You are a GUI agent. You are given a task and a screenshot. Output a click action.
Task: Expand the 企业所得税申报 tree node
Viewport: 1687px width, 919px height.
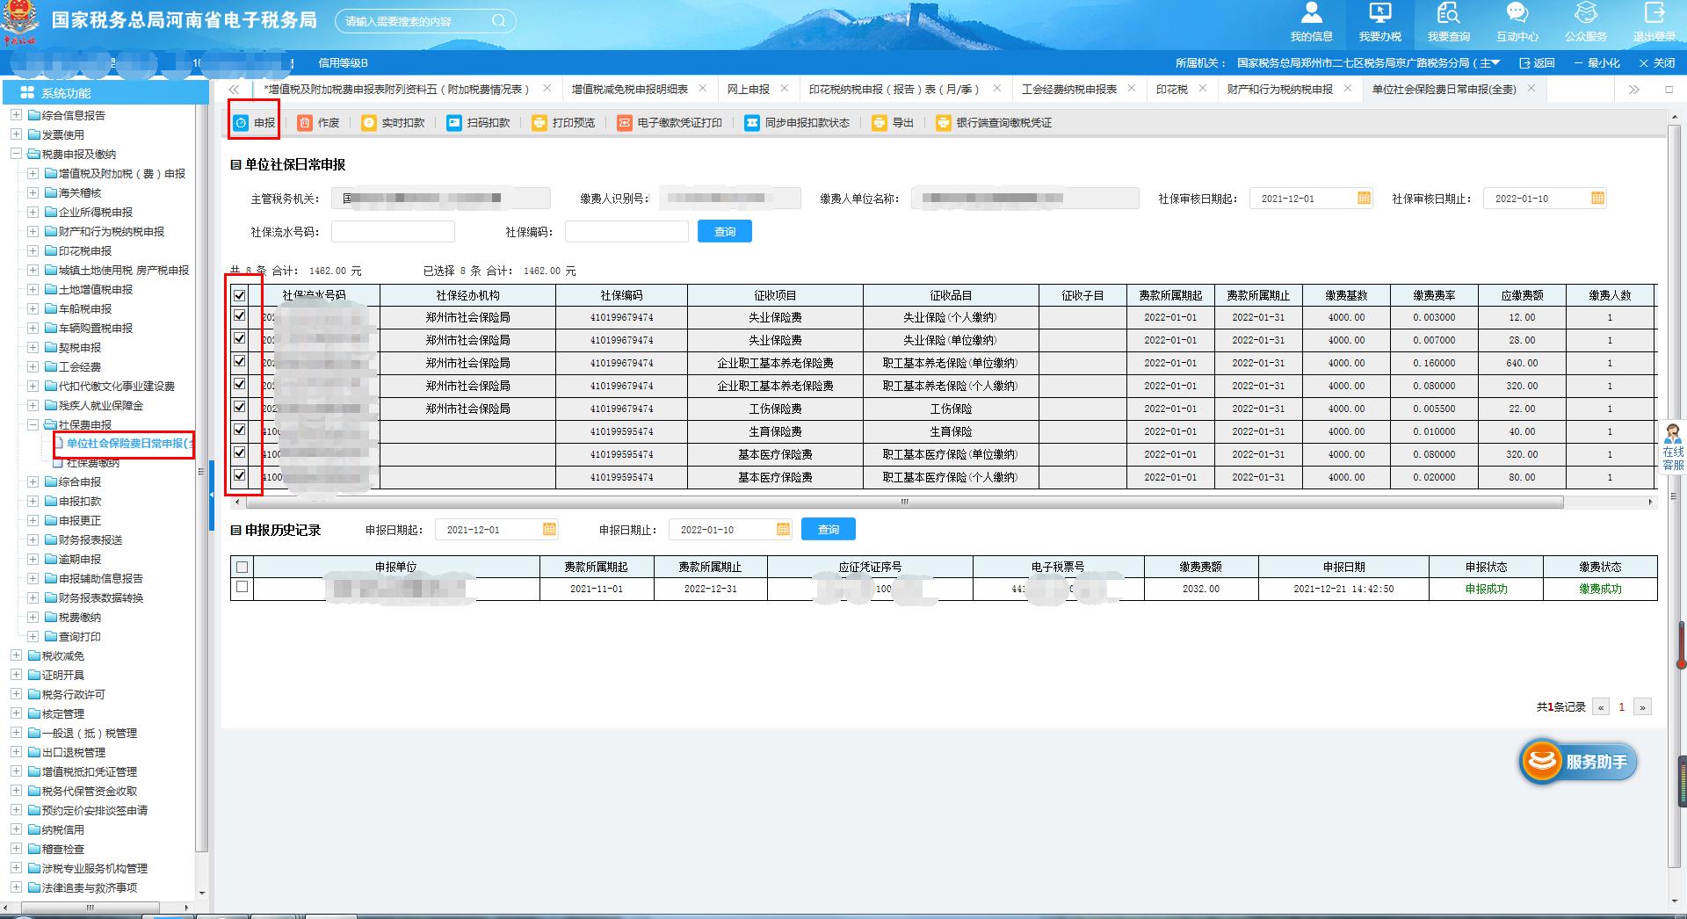coord(33,212)
